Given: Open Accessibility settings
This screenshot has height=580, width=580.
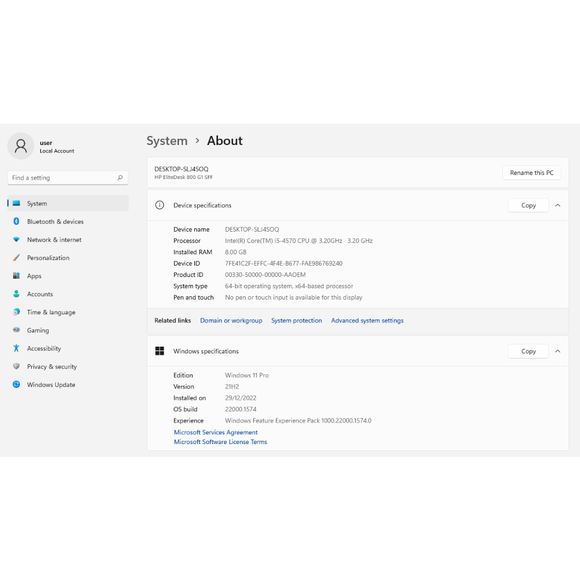Looking at the screenshot, I should click(68, 348).
